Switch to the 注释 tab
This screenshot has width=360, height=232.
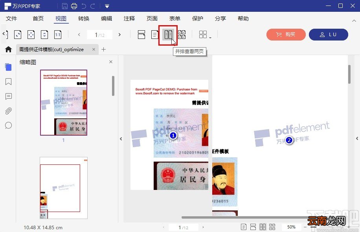coord(129,18)
